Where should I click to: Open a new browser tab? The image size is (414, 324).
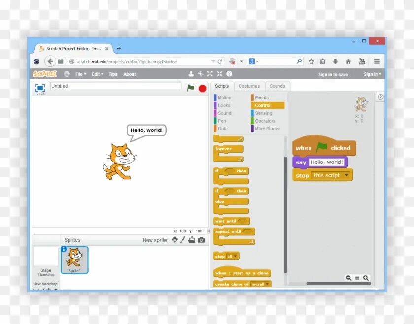click(x=119, y=49)
